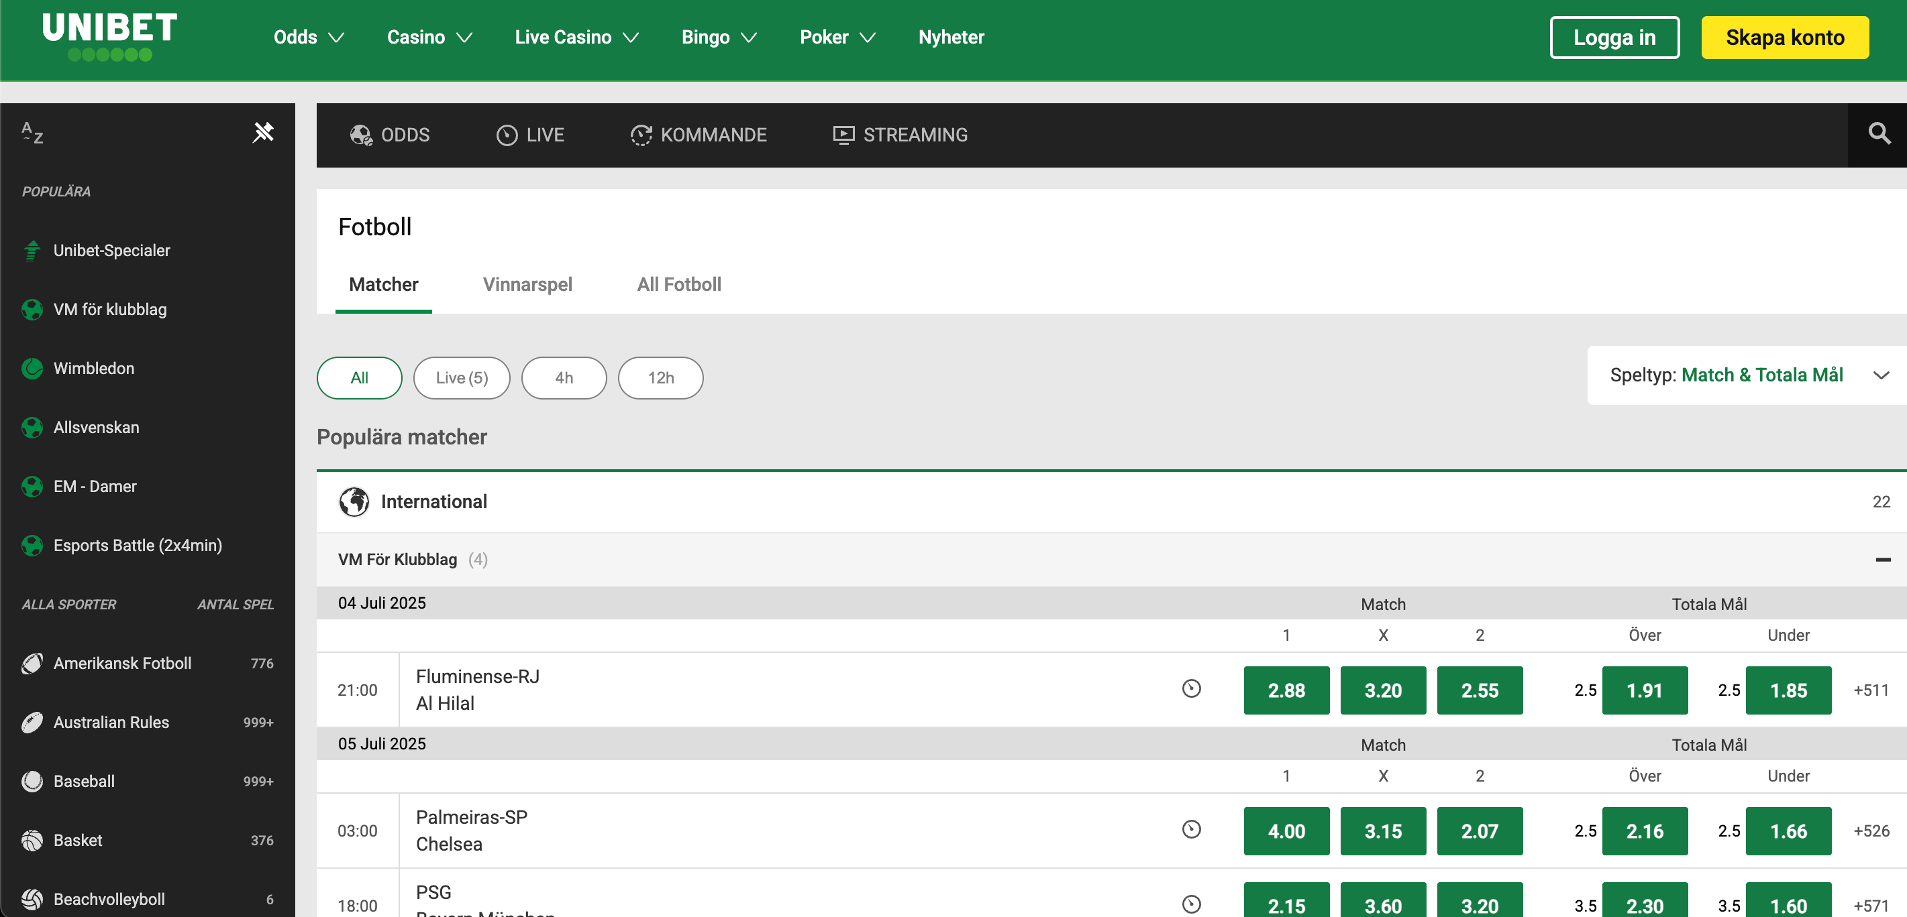Expand the Bingo top menu
The image size is (1907, 917).
click(719, 37)
